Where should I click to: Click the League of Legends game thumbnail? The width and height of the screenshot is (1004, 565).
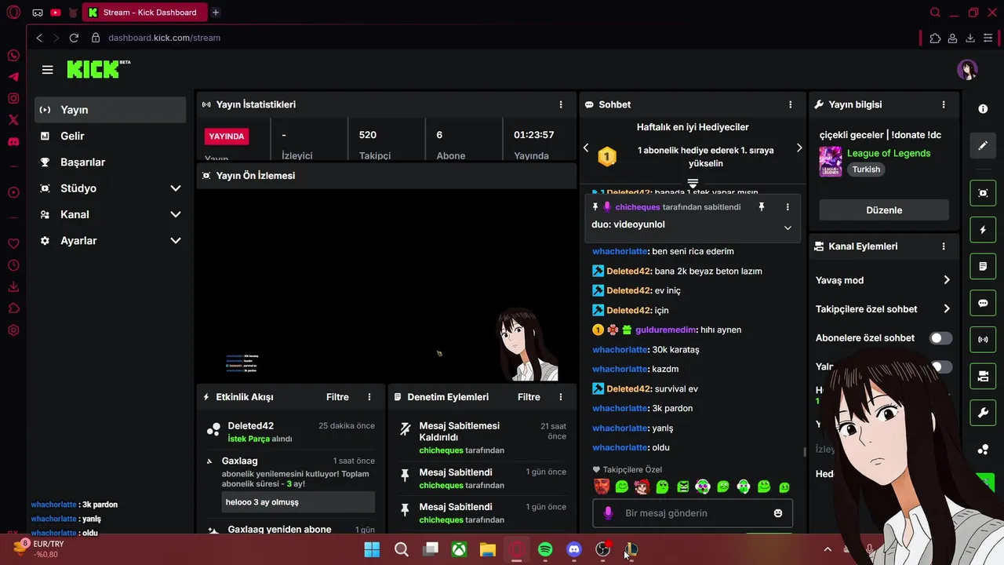pos(831,162)
